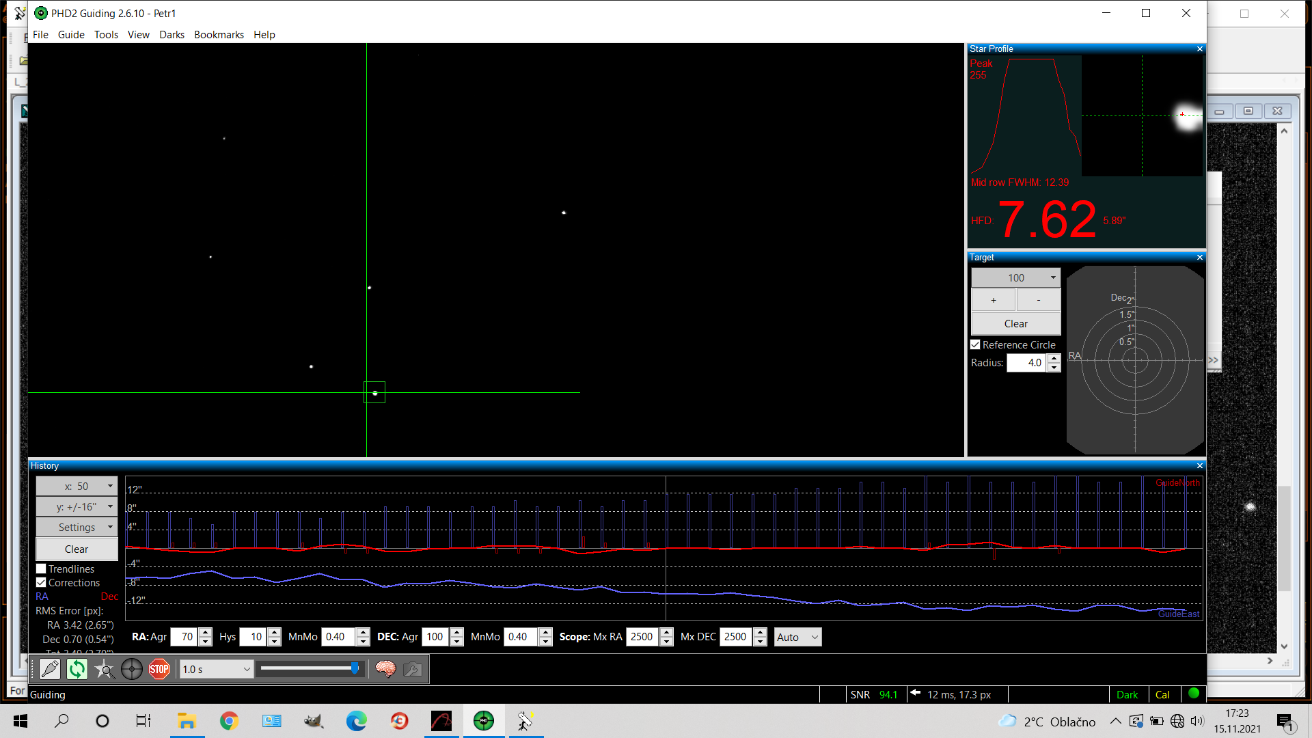Viewport: 1312px width, 738px height.
Task: Open Cortana circle on the taskbar
Action: tap(102, 721)
